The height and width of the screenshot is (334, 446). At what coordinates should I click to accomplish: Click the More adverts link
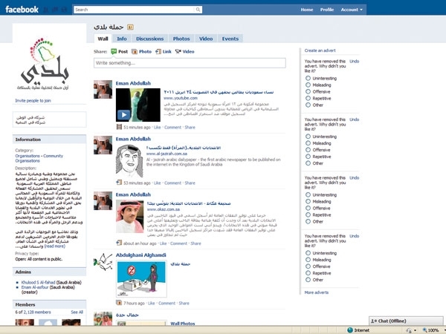coord(316,293)
